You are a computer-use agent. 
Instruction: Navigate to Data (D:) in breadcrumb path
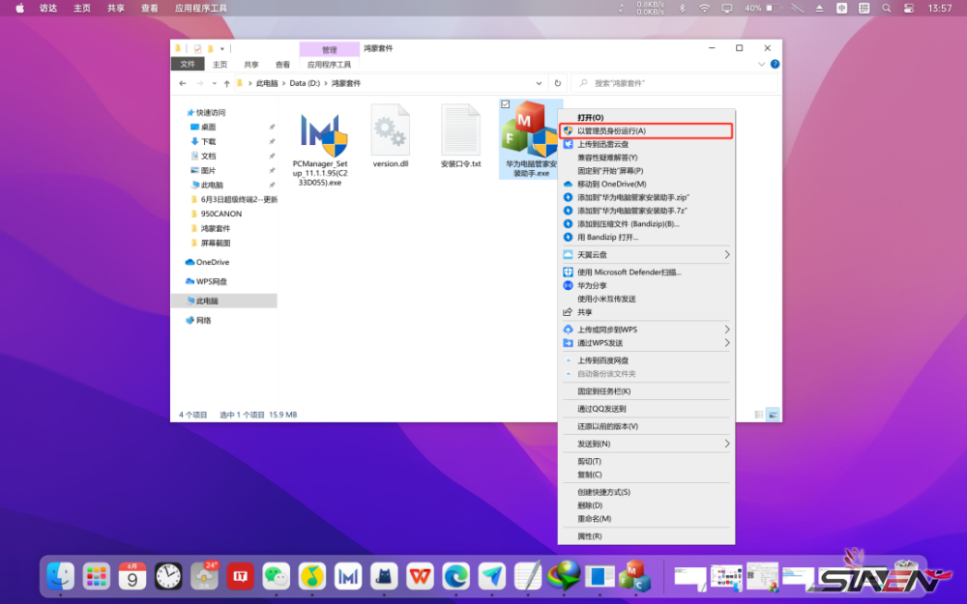305,83
